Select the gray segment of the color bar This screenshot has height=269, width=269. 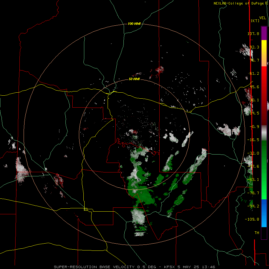264,132
